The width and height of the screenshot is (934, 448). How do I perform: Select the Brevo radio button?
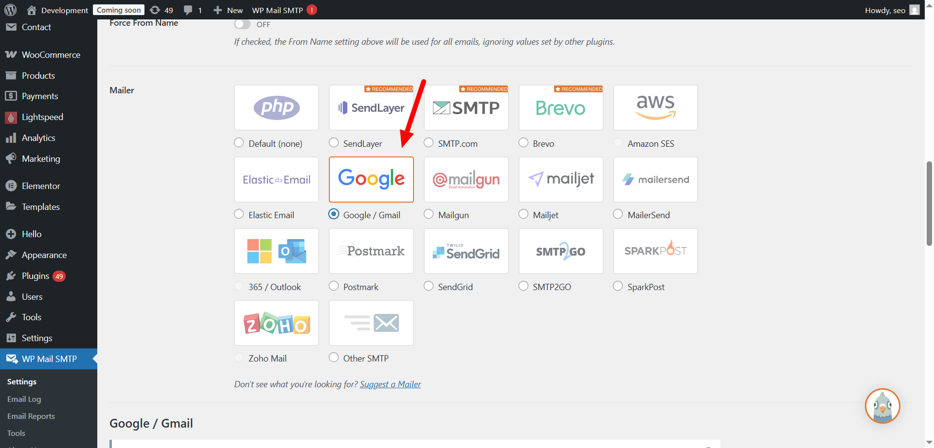click(x=523, y=142)
